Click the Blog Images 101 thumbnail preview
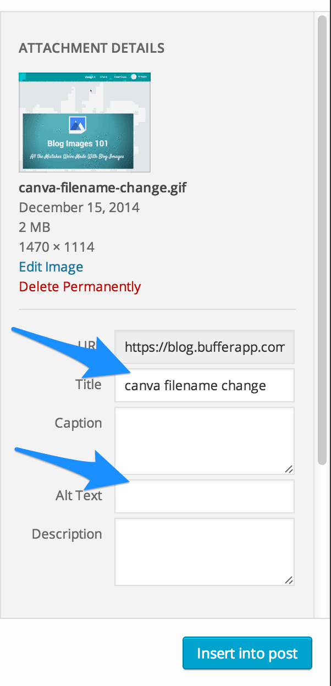This screenshot has height=686, width=331. [x=84, y=122]
